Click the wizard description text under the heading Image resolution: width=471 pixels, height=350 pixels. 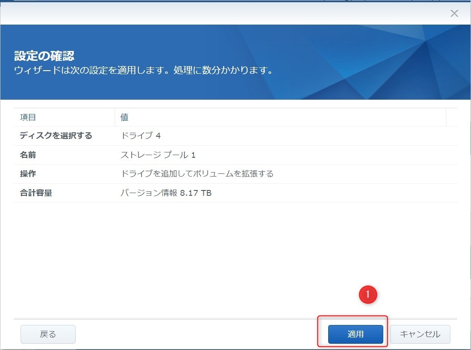(x=143, y=71)
